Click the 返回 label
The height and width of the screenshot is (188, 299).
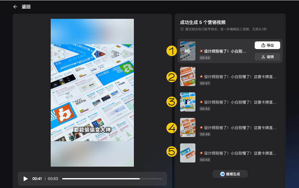pos(26,7)
